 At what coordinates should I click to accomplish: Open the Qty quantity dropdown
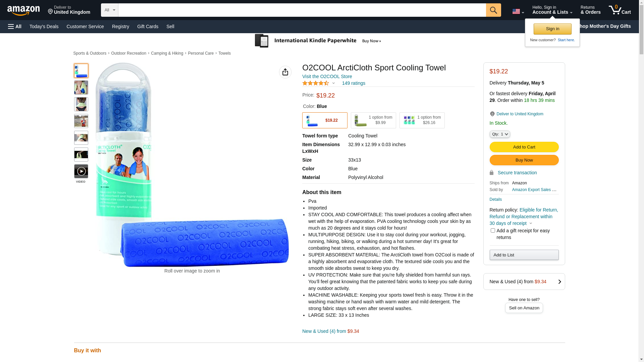(x=499, y=134)
